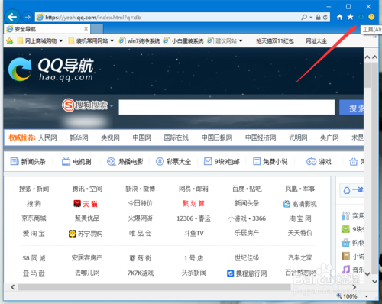Click the 58同城 text

coord(34,258)
